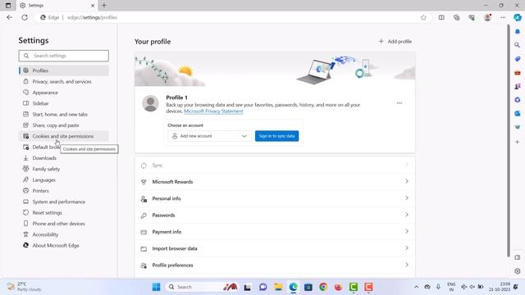Click the Search settings field
Image resolution: width=525 pixels, height=295 pixels.
point(64,56)
